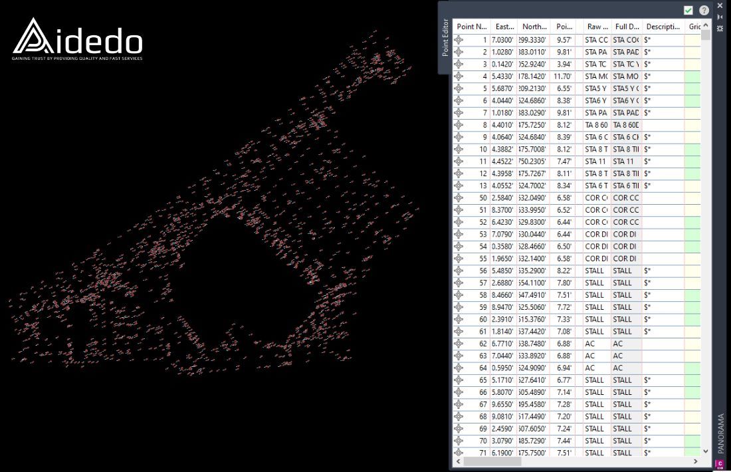Click the Full D... column header
The height and width of the screenshot is (472, 731).
click(x=627, y=27)
